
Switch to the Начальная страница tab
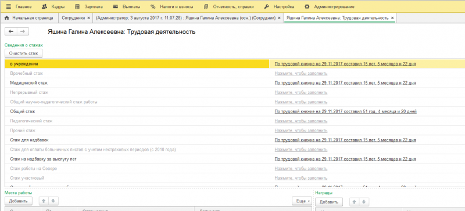point(30,18)
